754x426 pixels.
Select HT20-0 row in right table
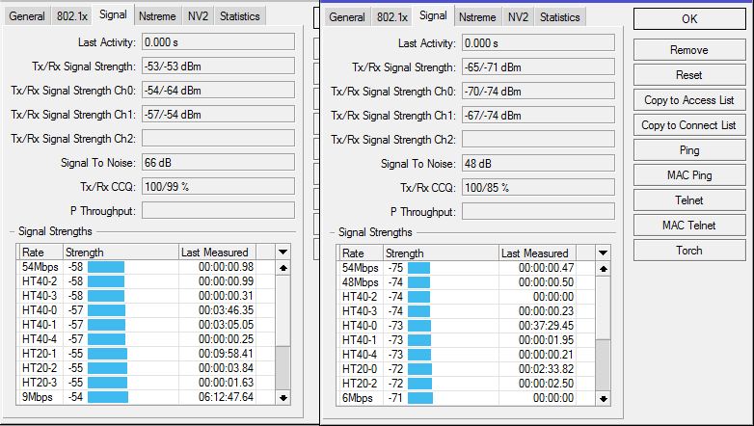467,369
